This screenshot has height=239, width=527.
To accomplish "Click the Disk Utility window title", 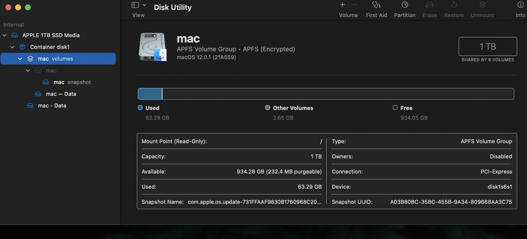I will [173, 7].
